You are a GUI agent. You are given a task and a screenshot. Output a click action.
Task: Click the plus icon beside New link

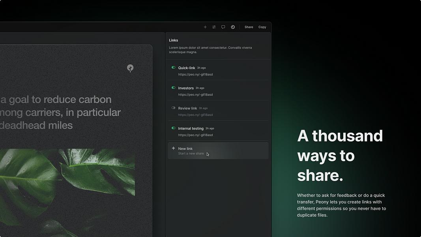coord(174,148)
